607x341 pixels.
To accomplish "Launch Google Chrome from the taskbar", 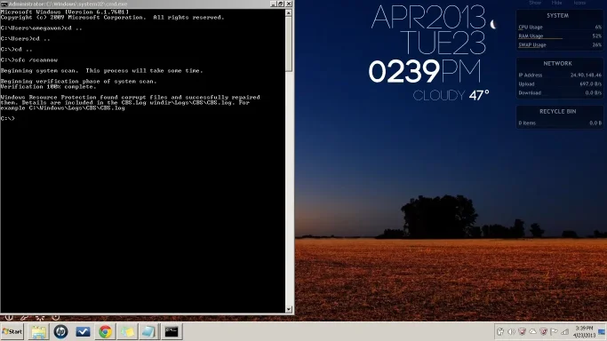I will [105, 332].
